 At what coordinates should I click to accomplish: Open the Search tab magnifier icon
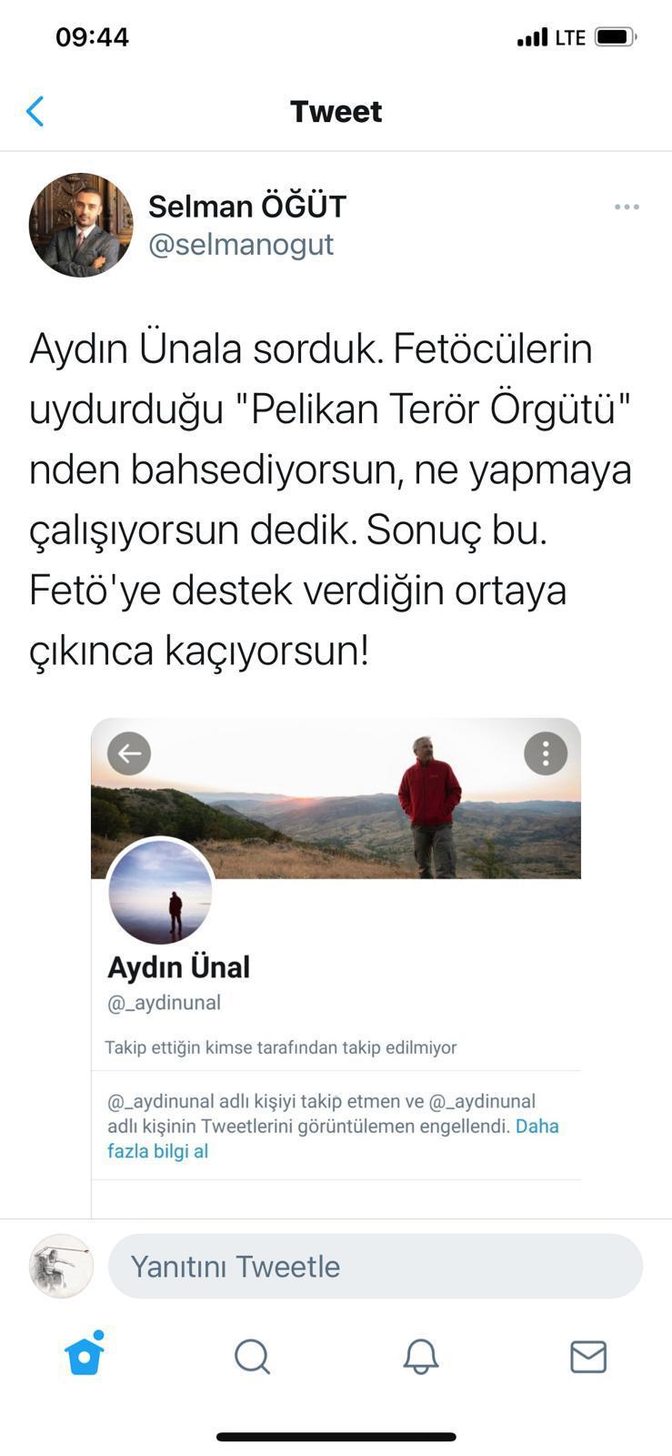click(252, 1357)
